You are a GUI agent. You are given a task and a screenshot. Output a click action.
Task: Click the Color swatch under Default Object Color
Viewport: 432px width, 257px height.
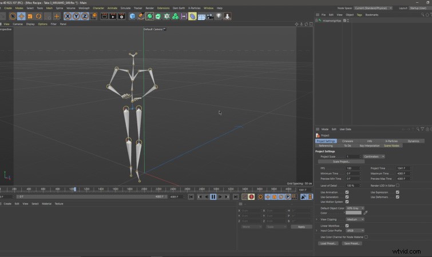tap(353, 213)
